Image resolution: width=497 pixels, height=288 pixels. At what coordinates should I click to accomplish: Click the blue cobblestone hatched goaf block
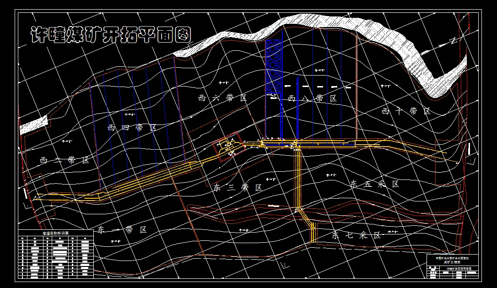tap(274, 66)
